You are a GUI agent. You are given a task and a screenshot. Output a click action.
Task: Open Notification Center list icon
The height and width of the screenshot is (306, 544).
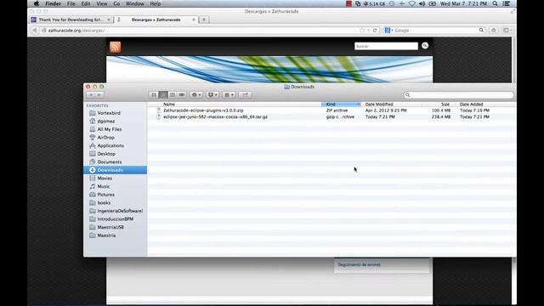(507, 3)
